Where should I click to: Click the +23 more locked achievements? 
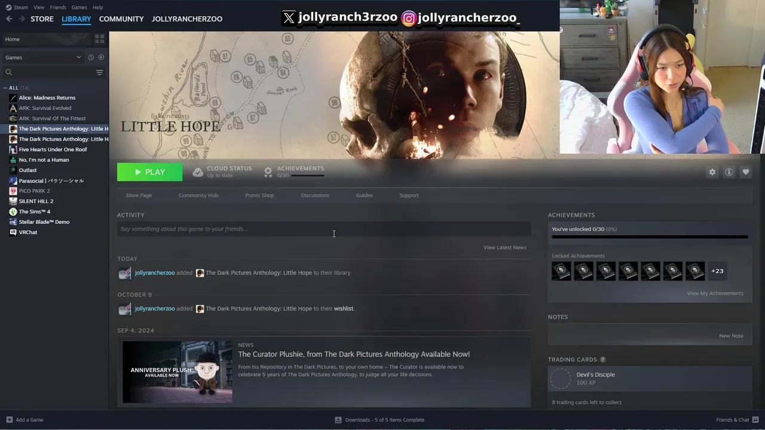click(717, 271)
